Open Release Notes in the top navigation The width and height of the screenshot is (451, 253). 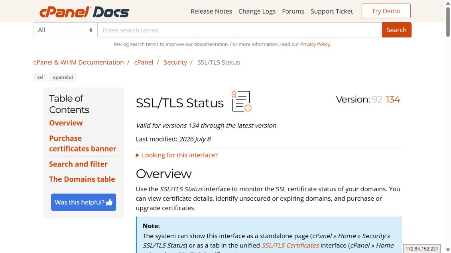211,11
